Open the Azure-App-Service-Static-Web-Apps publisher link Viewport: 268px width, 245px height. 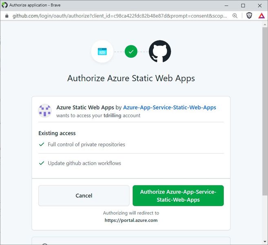pyautogui.click(x=170, y=107)
